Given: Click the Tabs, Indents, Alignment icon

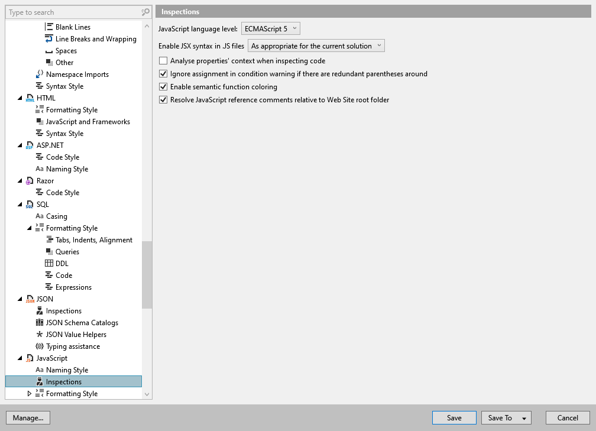Looking at the screenshot, I should pos(49,240).
